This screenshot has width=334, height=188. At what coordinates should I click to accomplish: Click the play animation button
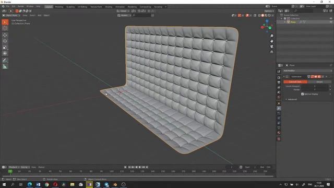point(140,167)
